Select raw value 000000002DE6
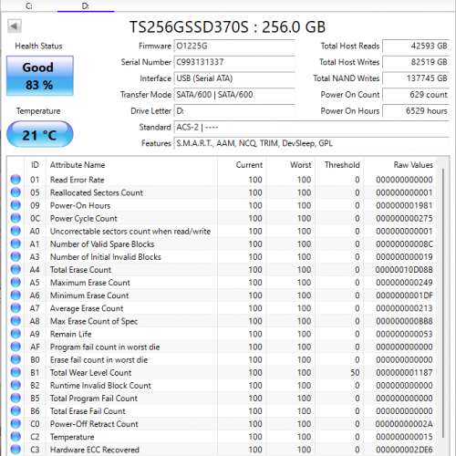The image size is (456, 456). pos(404,450)
